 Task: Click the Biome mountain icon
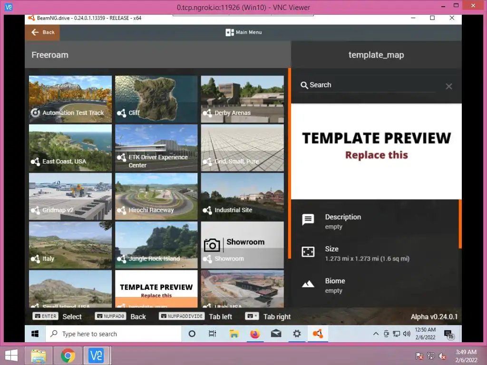(308, 284)
